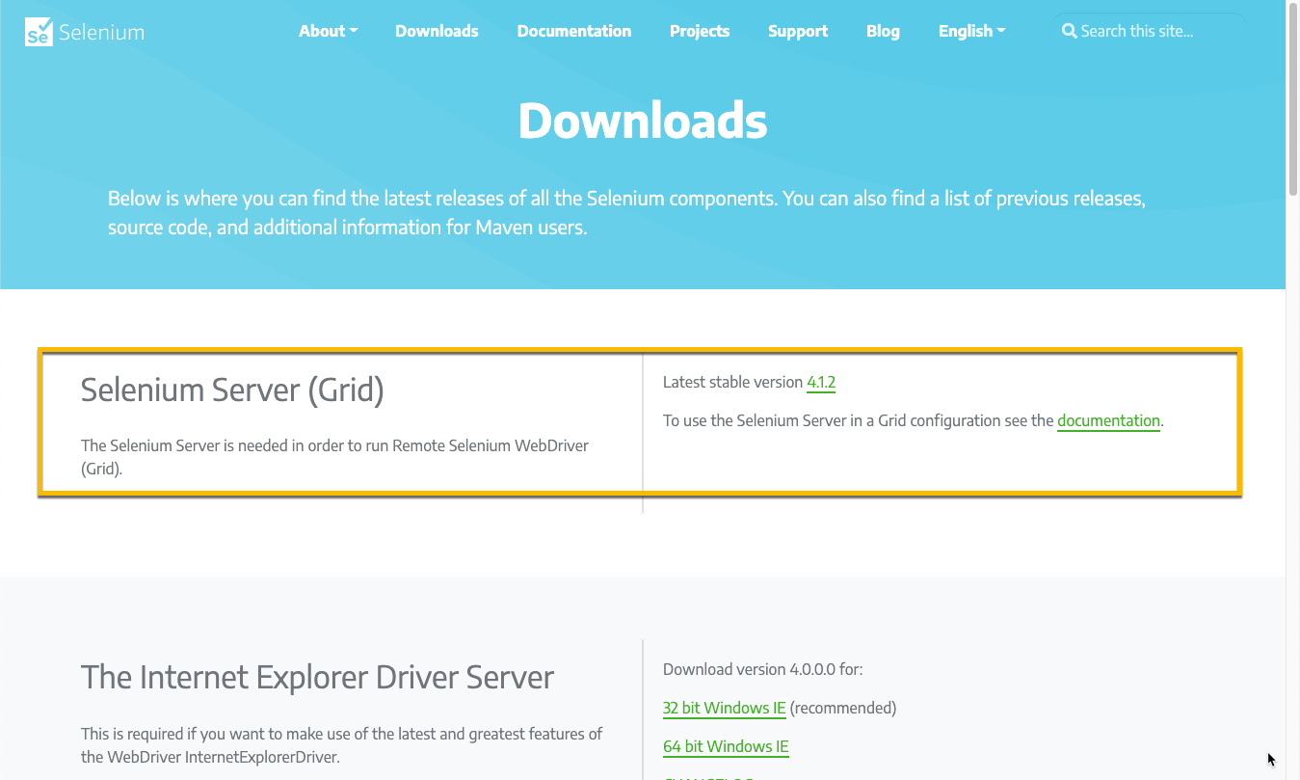1300x780 pixels.
Task: Click the Selenium Server (Grid) heading
Action: [x=232, y=390]
